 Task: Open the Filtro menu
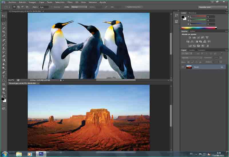[70, 2]
